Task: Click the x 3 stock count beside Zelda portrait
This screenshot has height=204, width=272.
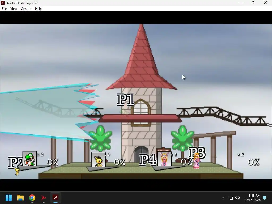Action: [x=174, y=155]
